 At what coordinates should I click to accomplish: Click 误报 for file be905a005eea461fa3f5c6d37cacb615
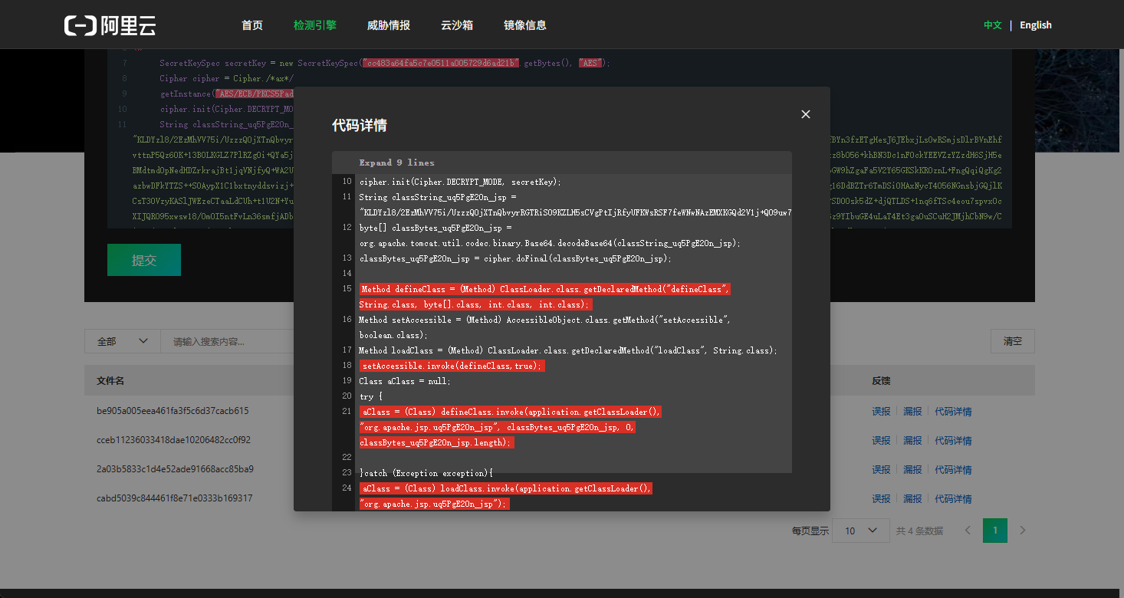(881, 412)
